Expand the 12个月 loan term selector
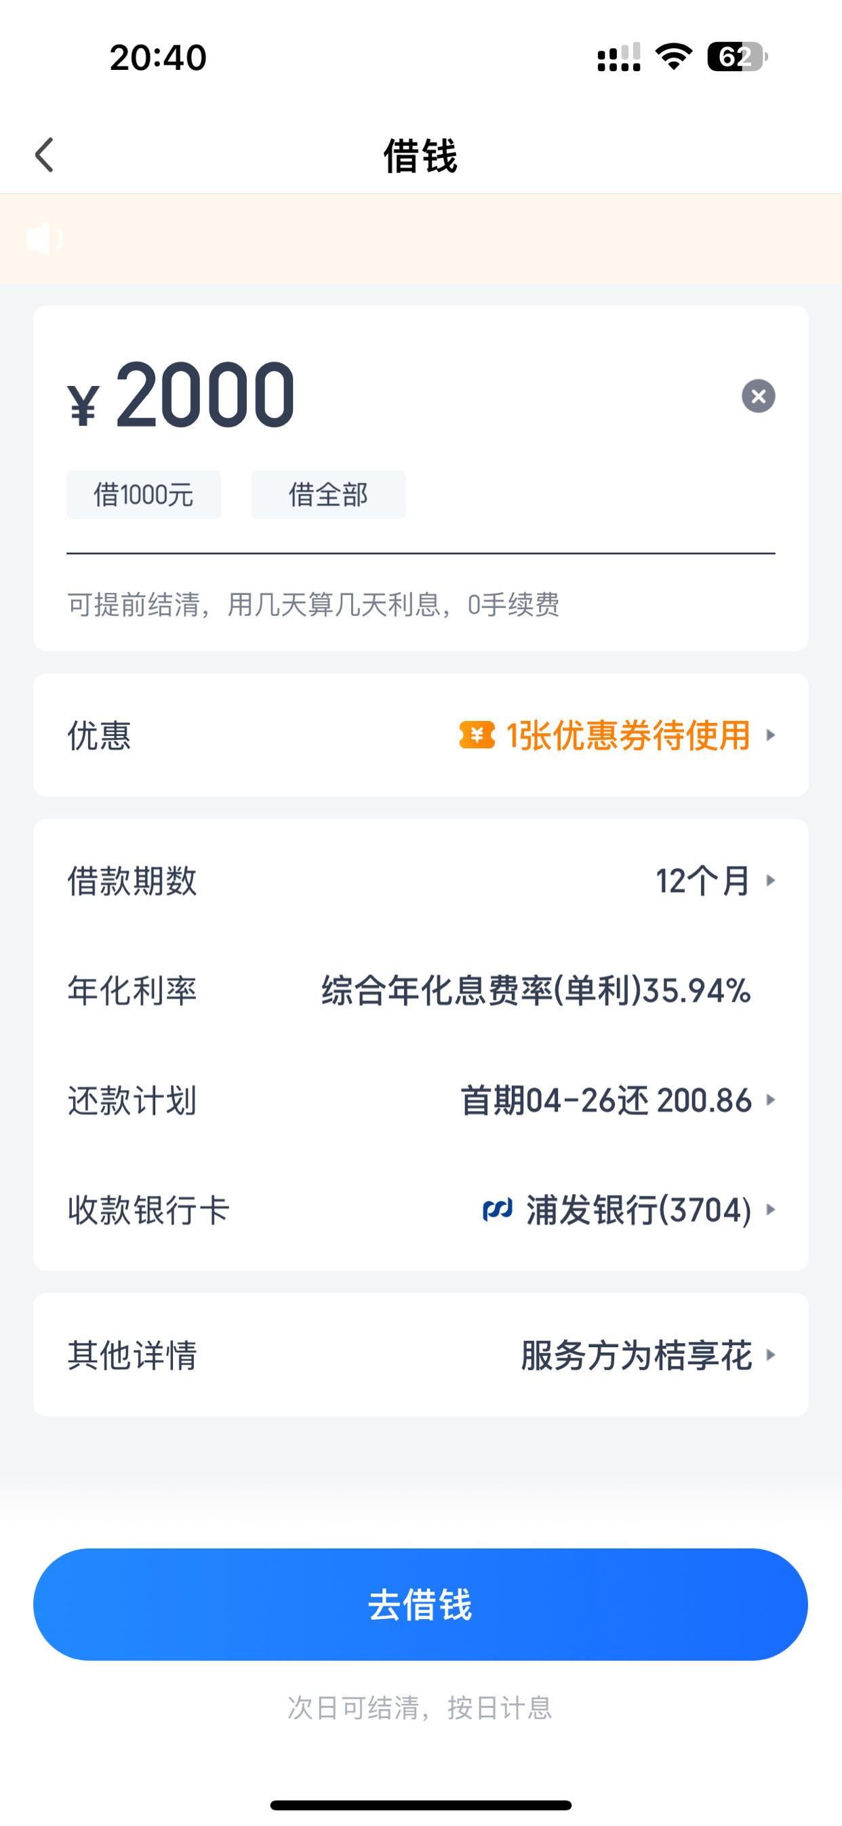842x1826 pixels. pyautogui.click(x=715, y=881)
